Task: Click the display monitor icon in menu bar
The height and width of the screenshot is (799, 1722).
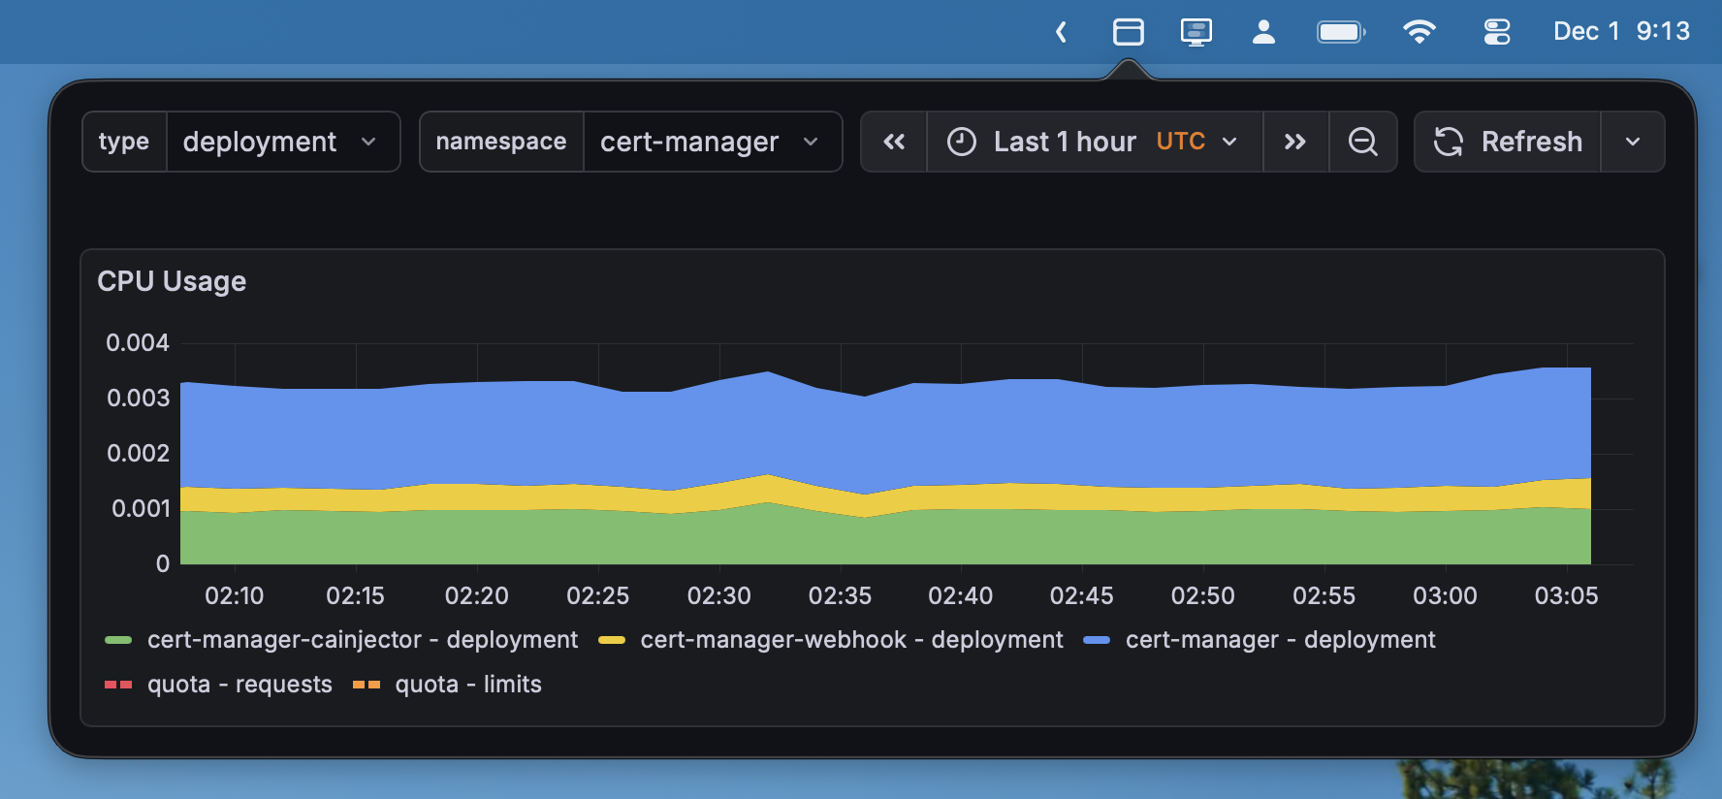Action: pos(1196,32)
